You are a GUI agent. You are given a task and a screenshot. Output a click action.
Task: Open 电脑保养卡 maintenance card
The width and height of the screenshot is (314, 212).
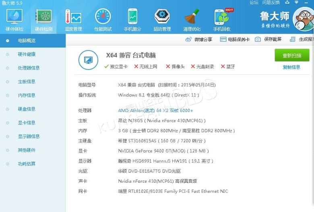pyautogui.click(x=235, y=39)
